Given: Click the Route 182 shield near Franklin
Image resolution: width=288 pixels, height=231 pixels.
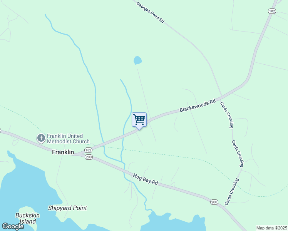Looking at the screenshot, I should (88, 150).
